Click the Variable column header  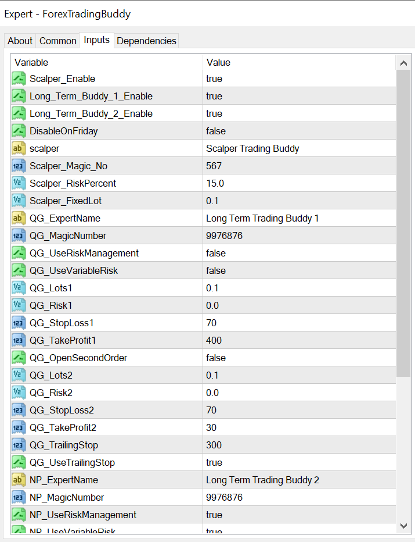tap(31, 62)
